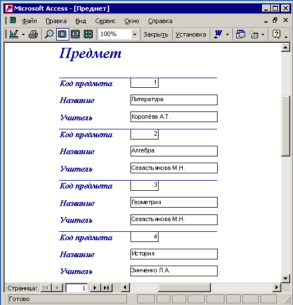Expand the Office Links dropdown arrow
This screenshot has height=305, width=293.
(227, 35)
